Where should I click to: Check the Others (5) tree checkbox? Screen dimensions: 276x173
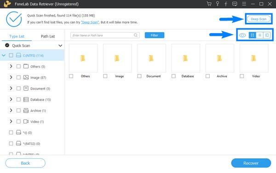(x=18, y=67)
